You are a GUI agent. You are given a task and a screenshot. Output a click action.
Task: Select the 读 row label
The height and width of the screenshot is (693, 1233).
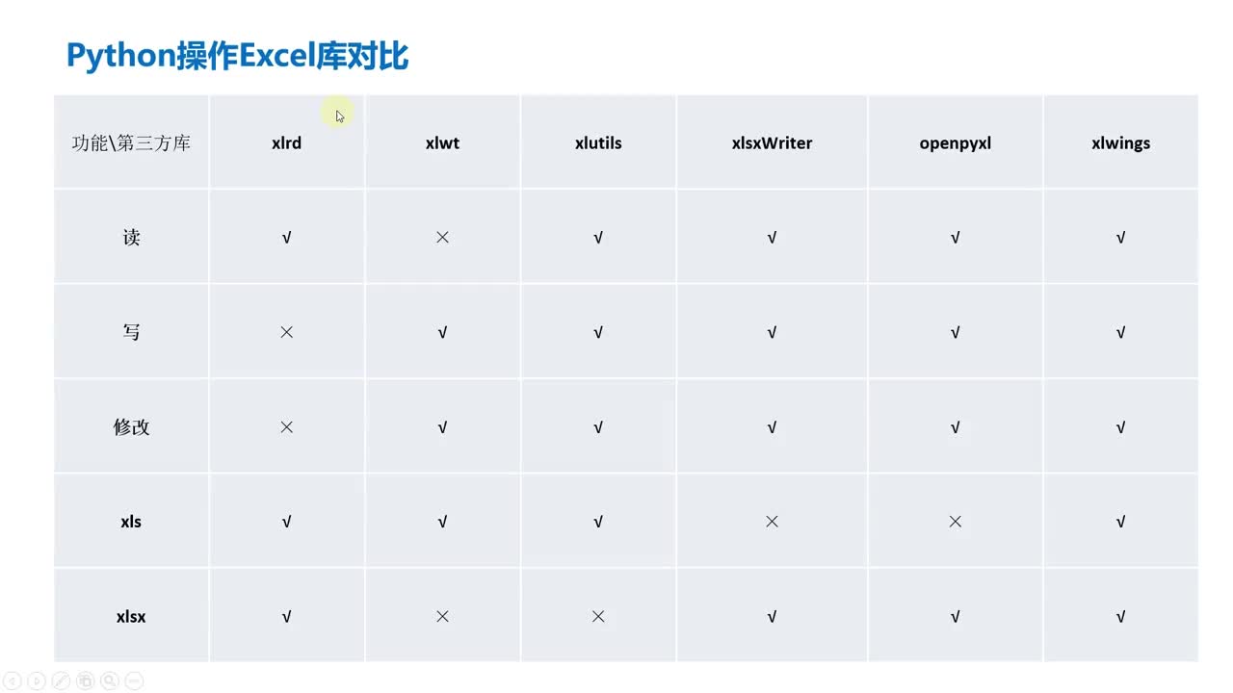point(132,237)
